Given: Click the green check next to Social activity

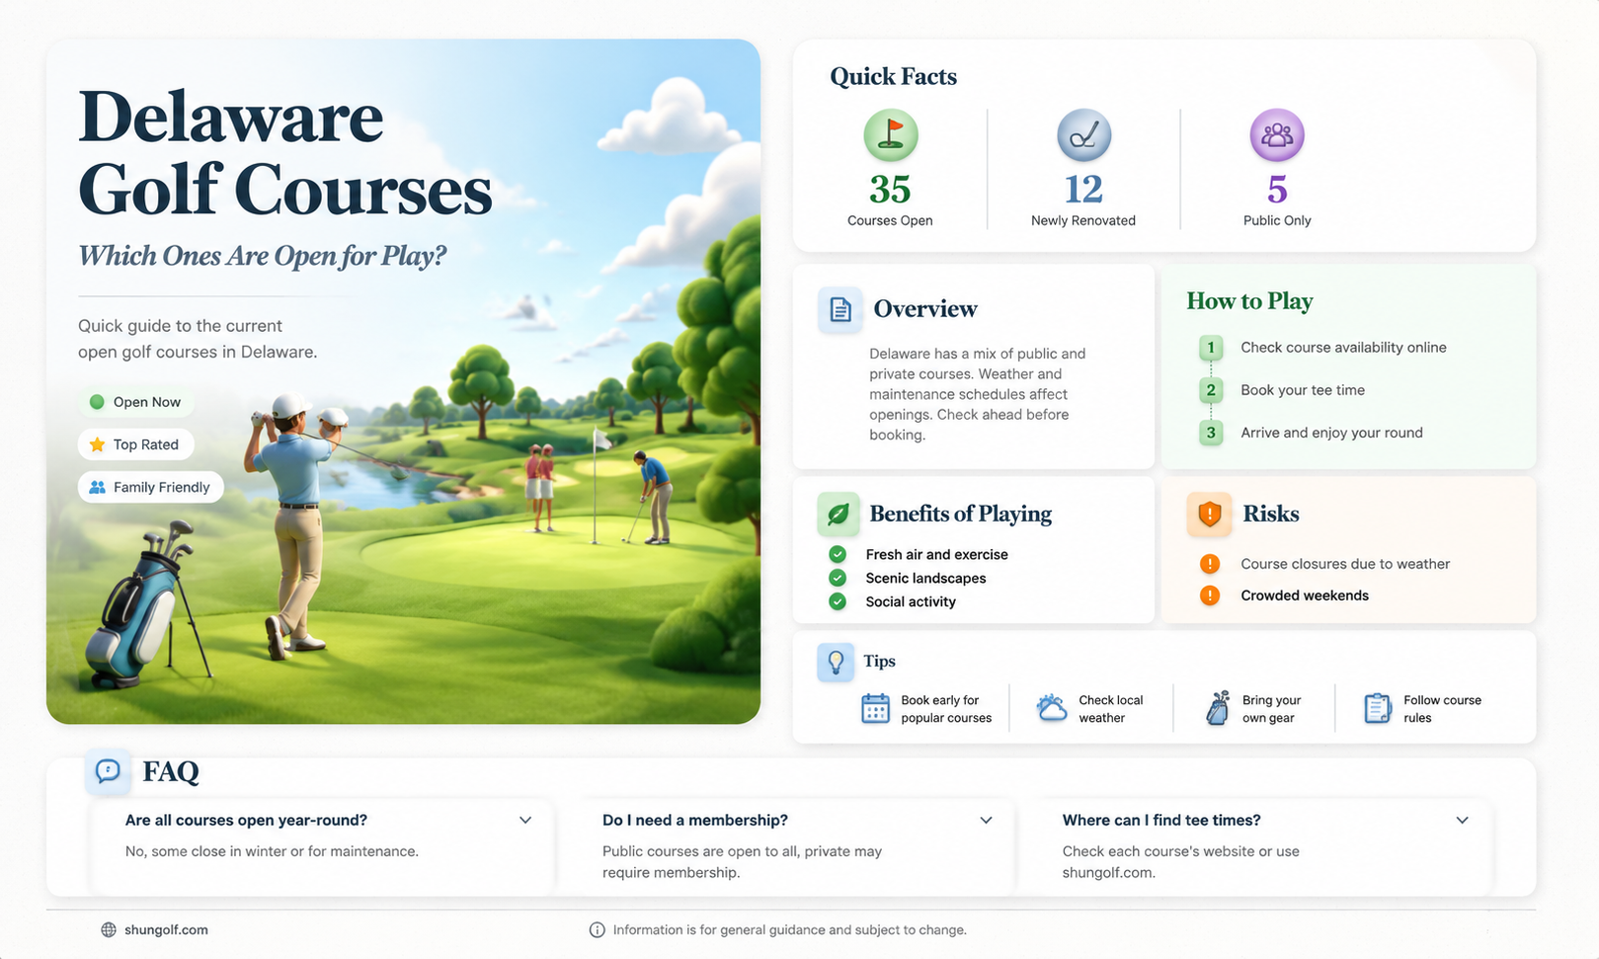Looking at the screenshot, I should [x=838, y=601].
